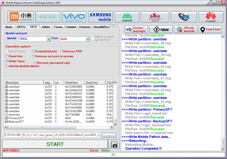
Task: Sort by Start(Hex) column header
Action: coord(74,82)
